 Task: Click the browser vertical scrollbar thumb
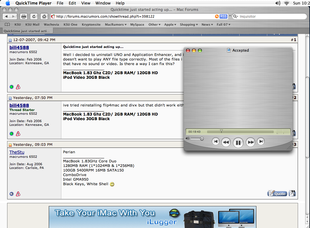[307, 117]
